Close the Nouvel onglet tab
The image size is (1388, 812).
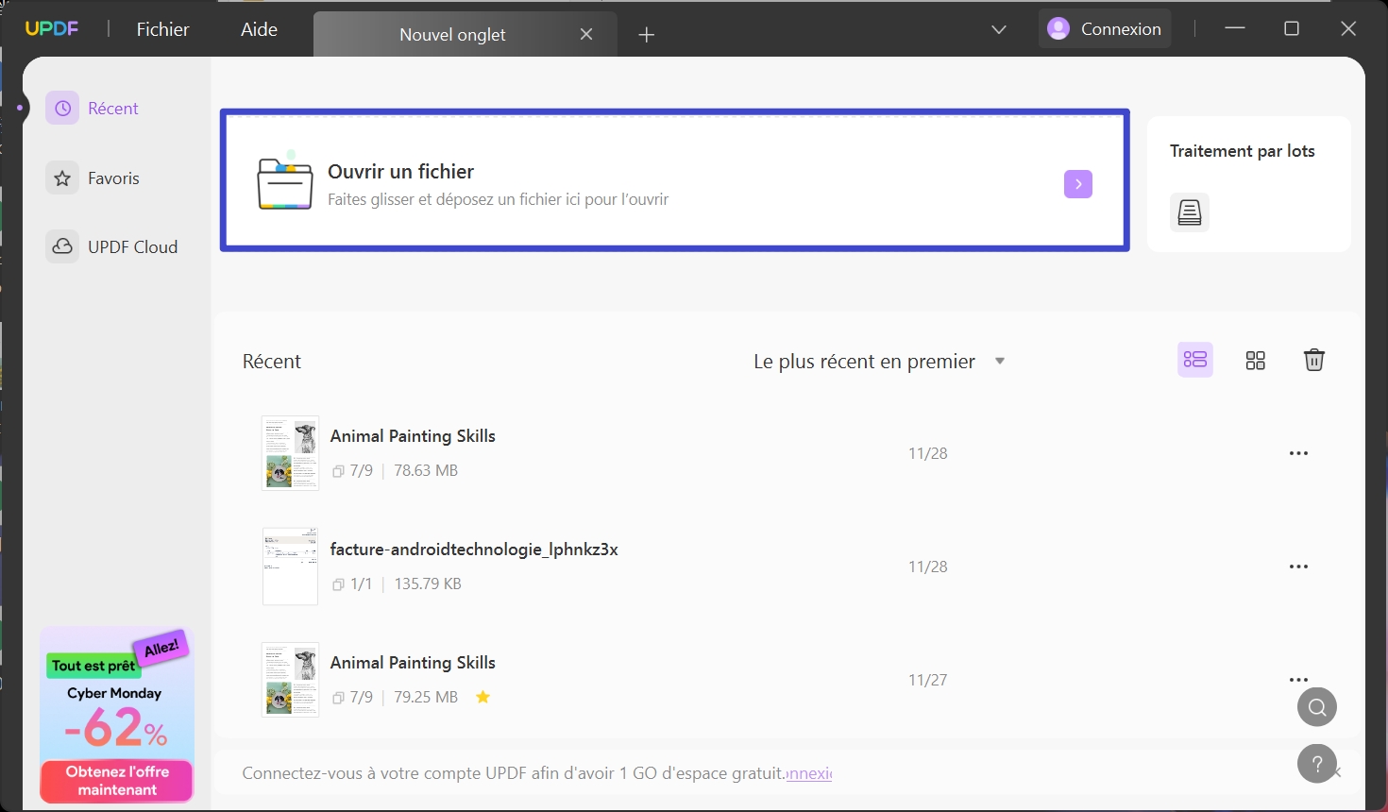pos(586,34)
